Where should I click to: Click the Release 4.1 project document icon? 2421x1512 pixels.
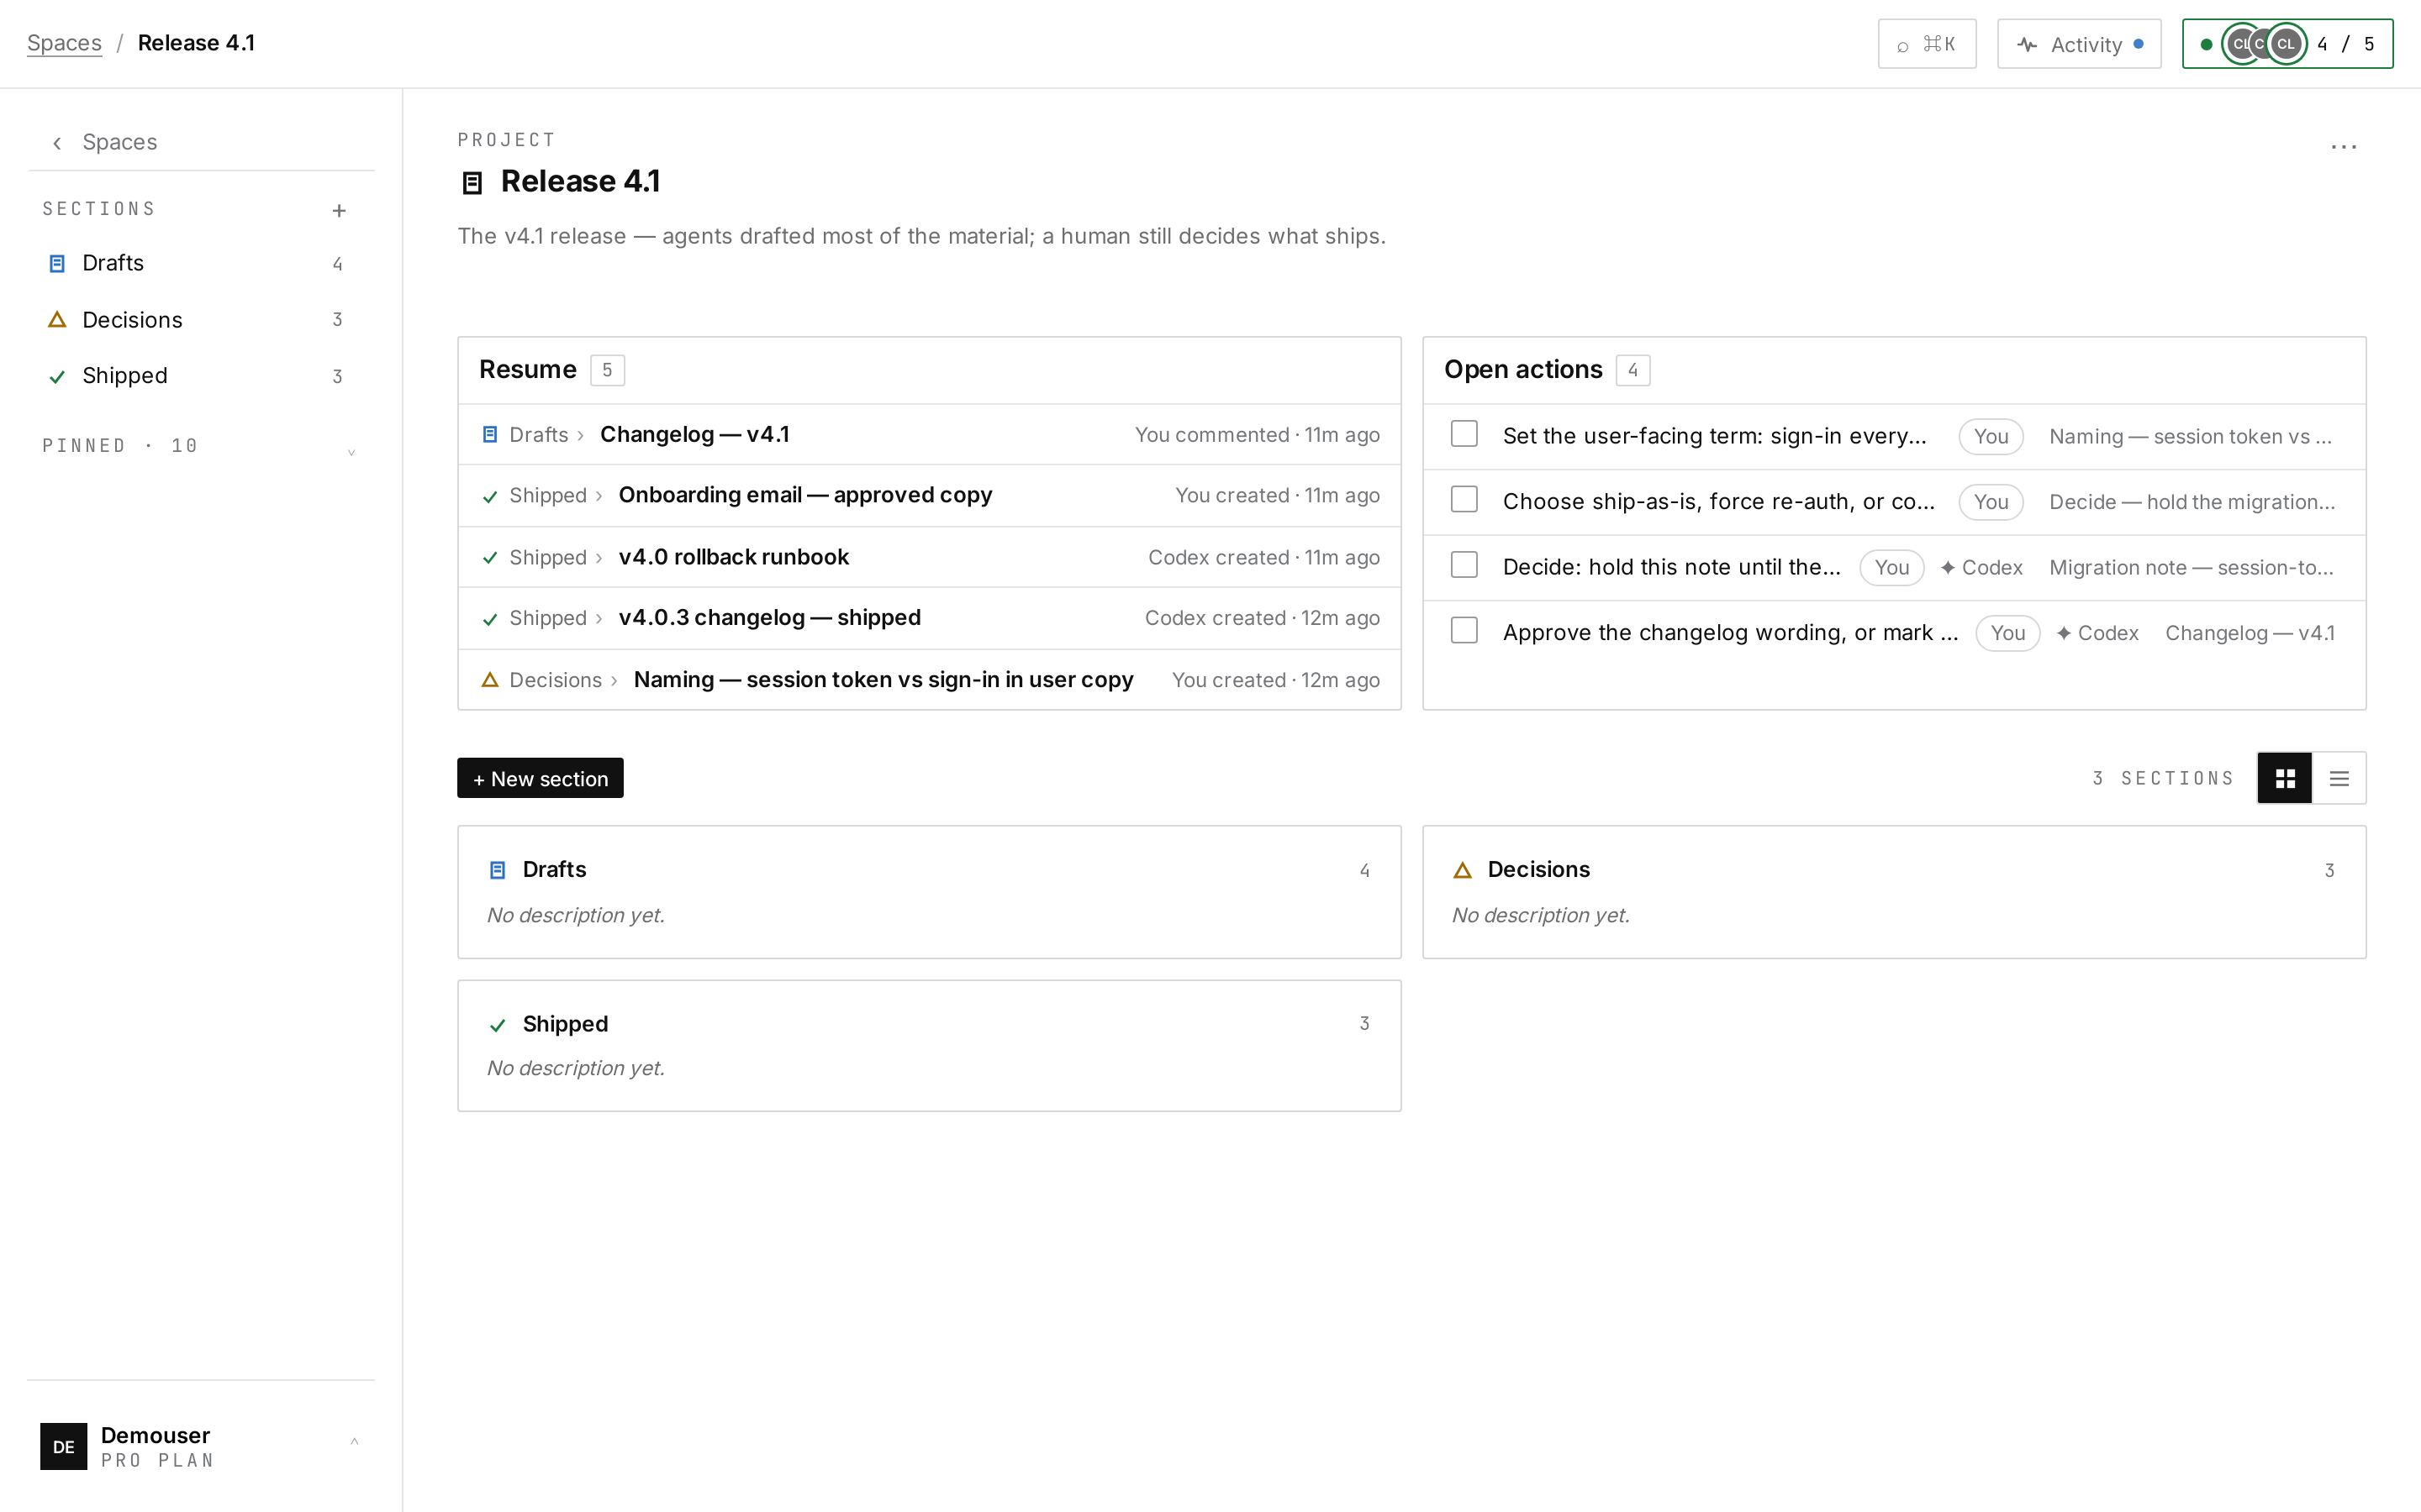(x=472, y=183)
